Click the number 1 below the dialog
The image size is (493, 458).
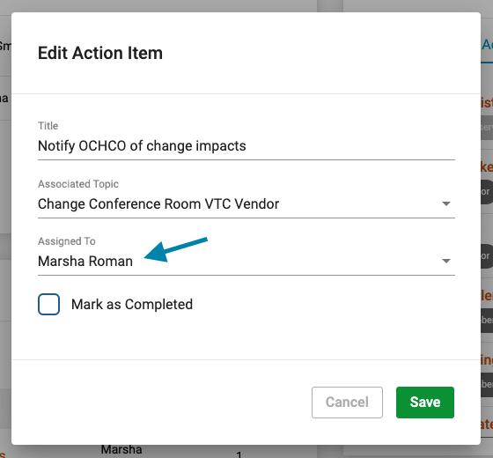239,454
